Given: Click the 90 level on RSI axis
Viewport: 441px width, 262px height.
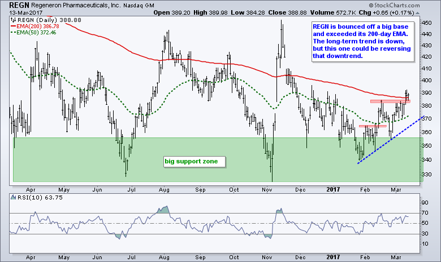Looking at the screenshot, I should (425, 203).
